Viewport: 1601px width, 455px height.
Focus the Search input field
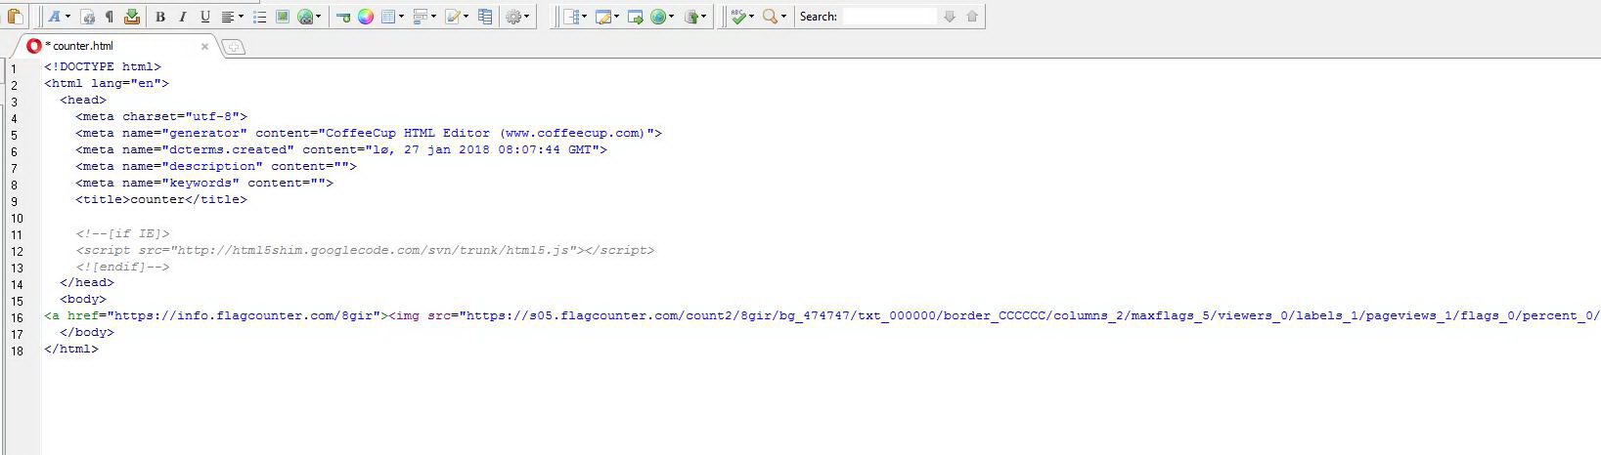890,17
